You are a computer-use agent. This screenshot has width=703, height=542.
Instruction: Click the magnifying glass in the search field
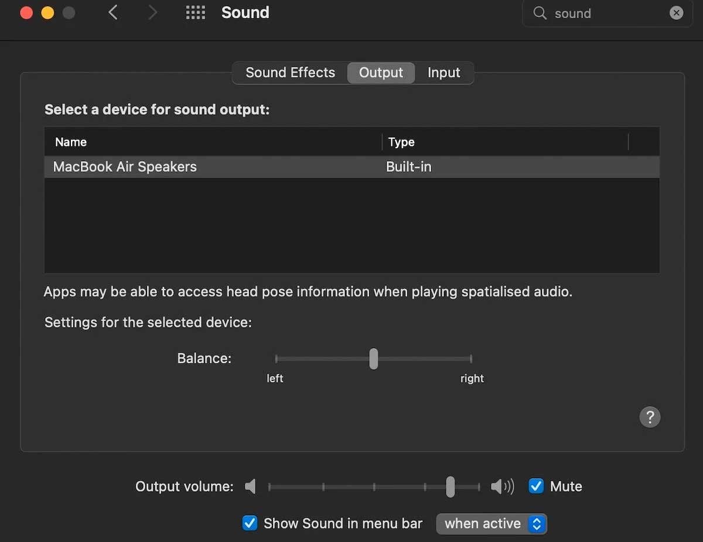tap(540, 13)
